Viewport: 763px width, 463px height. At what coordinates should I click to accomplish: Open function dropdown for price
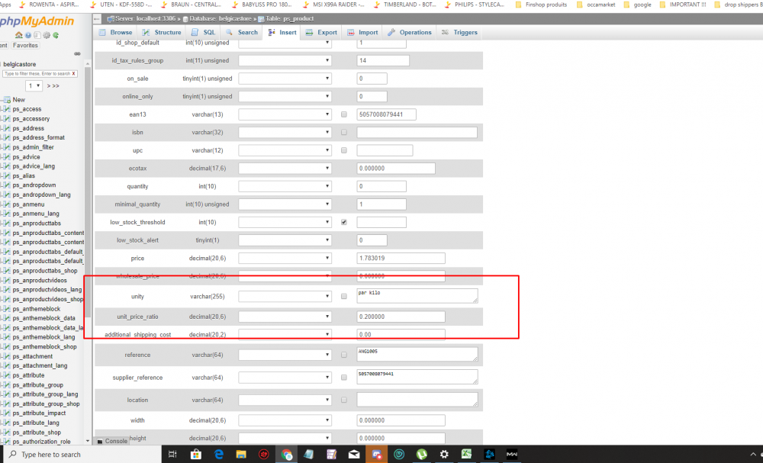pos(285,259)
